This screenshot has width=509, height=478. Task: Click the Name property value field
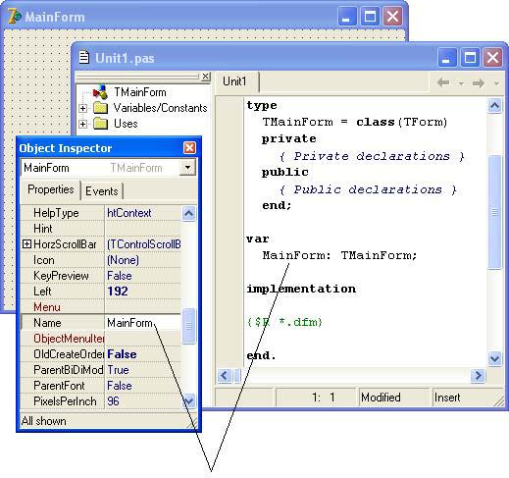pyautogui.click(x=142, y=323)
